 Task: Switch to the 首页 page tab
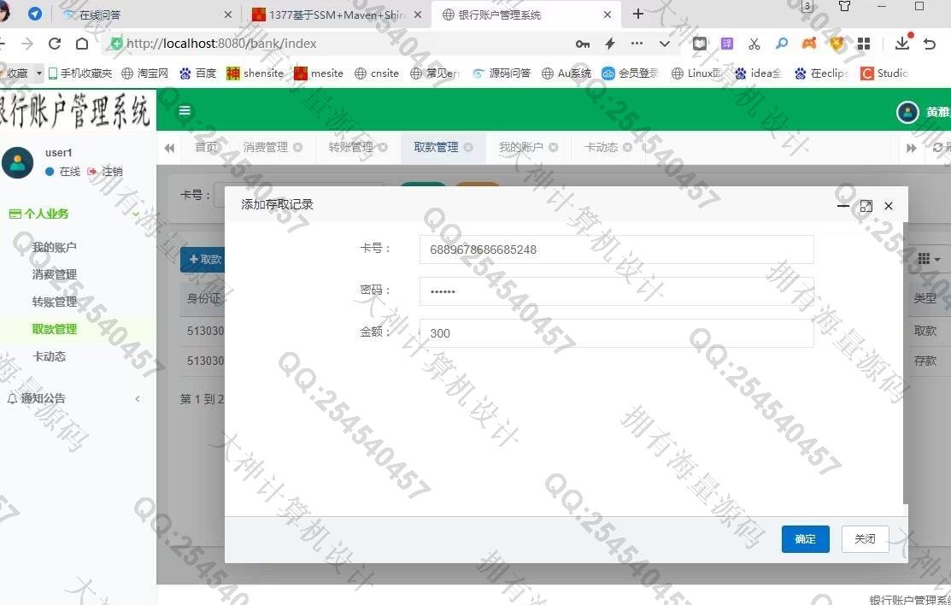point(206,148)
